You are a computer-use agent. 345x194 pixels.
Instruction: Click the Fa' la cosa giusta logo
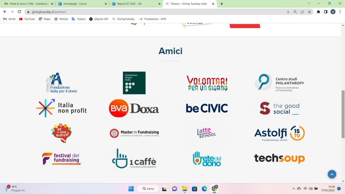[x=61, y=133]
